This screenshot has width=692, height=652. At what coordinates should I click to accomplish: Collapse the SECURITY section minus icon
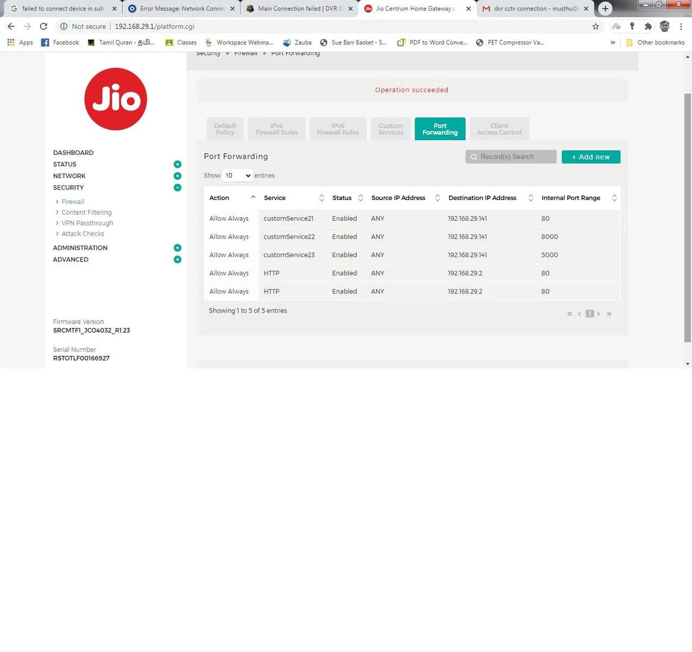(x=177, y=187)
